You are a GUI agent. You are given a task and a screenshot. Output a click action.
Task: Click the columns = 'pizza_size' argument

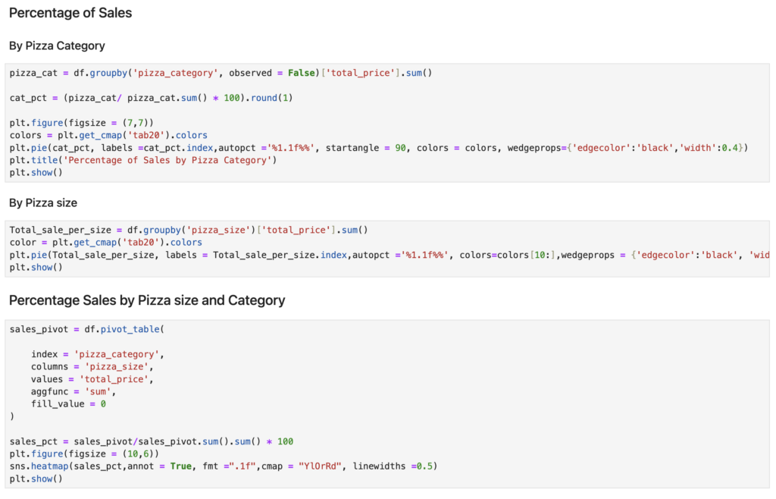(x=92, y=367)
